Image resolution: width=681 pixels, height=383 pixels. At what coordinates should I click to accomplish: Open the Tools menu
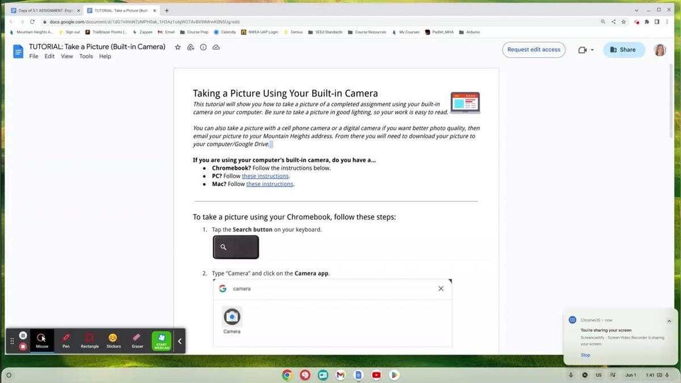pyautogui.click(x=86, y=56)
